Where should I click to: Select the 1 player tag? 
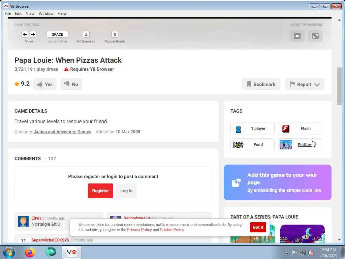pos(252,128)
